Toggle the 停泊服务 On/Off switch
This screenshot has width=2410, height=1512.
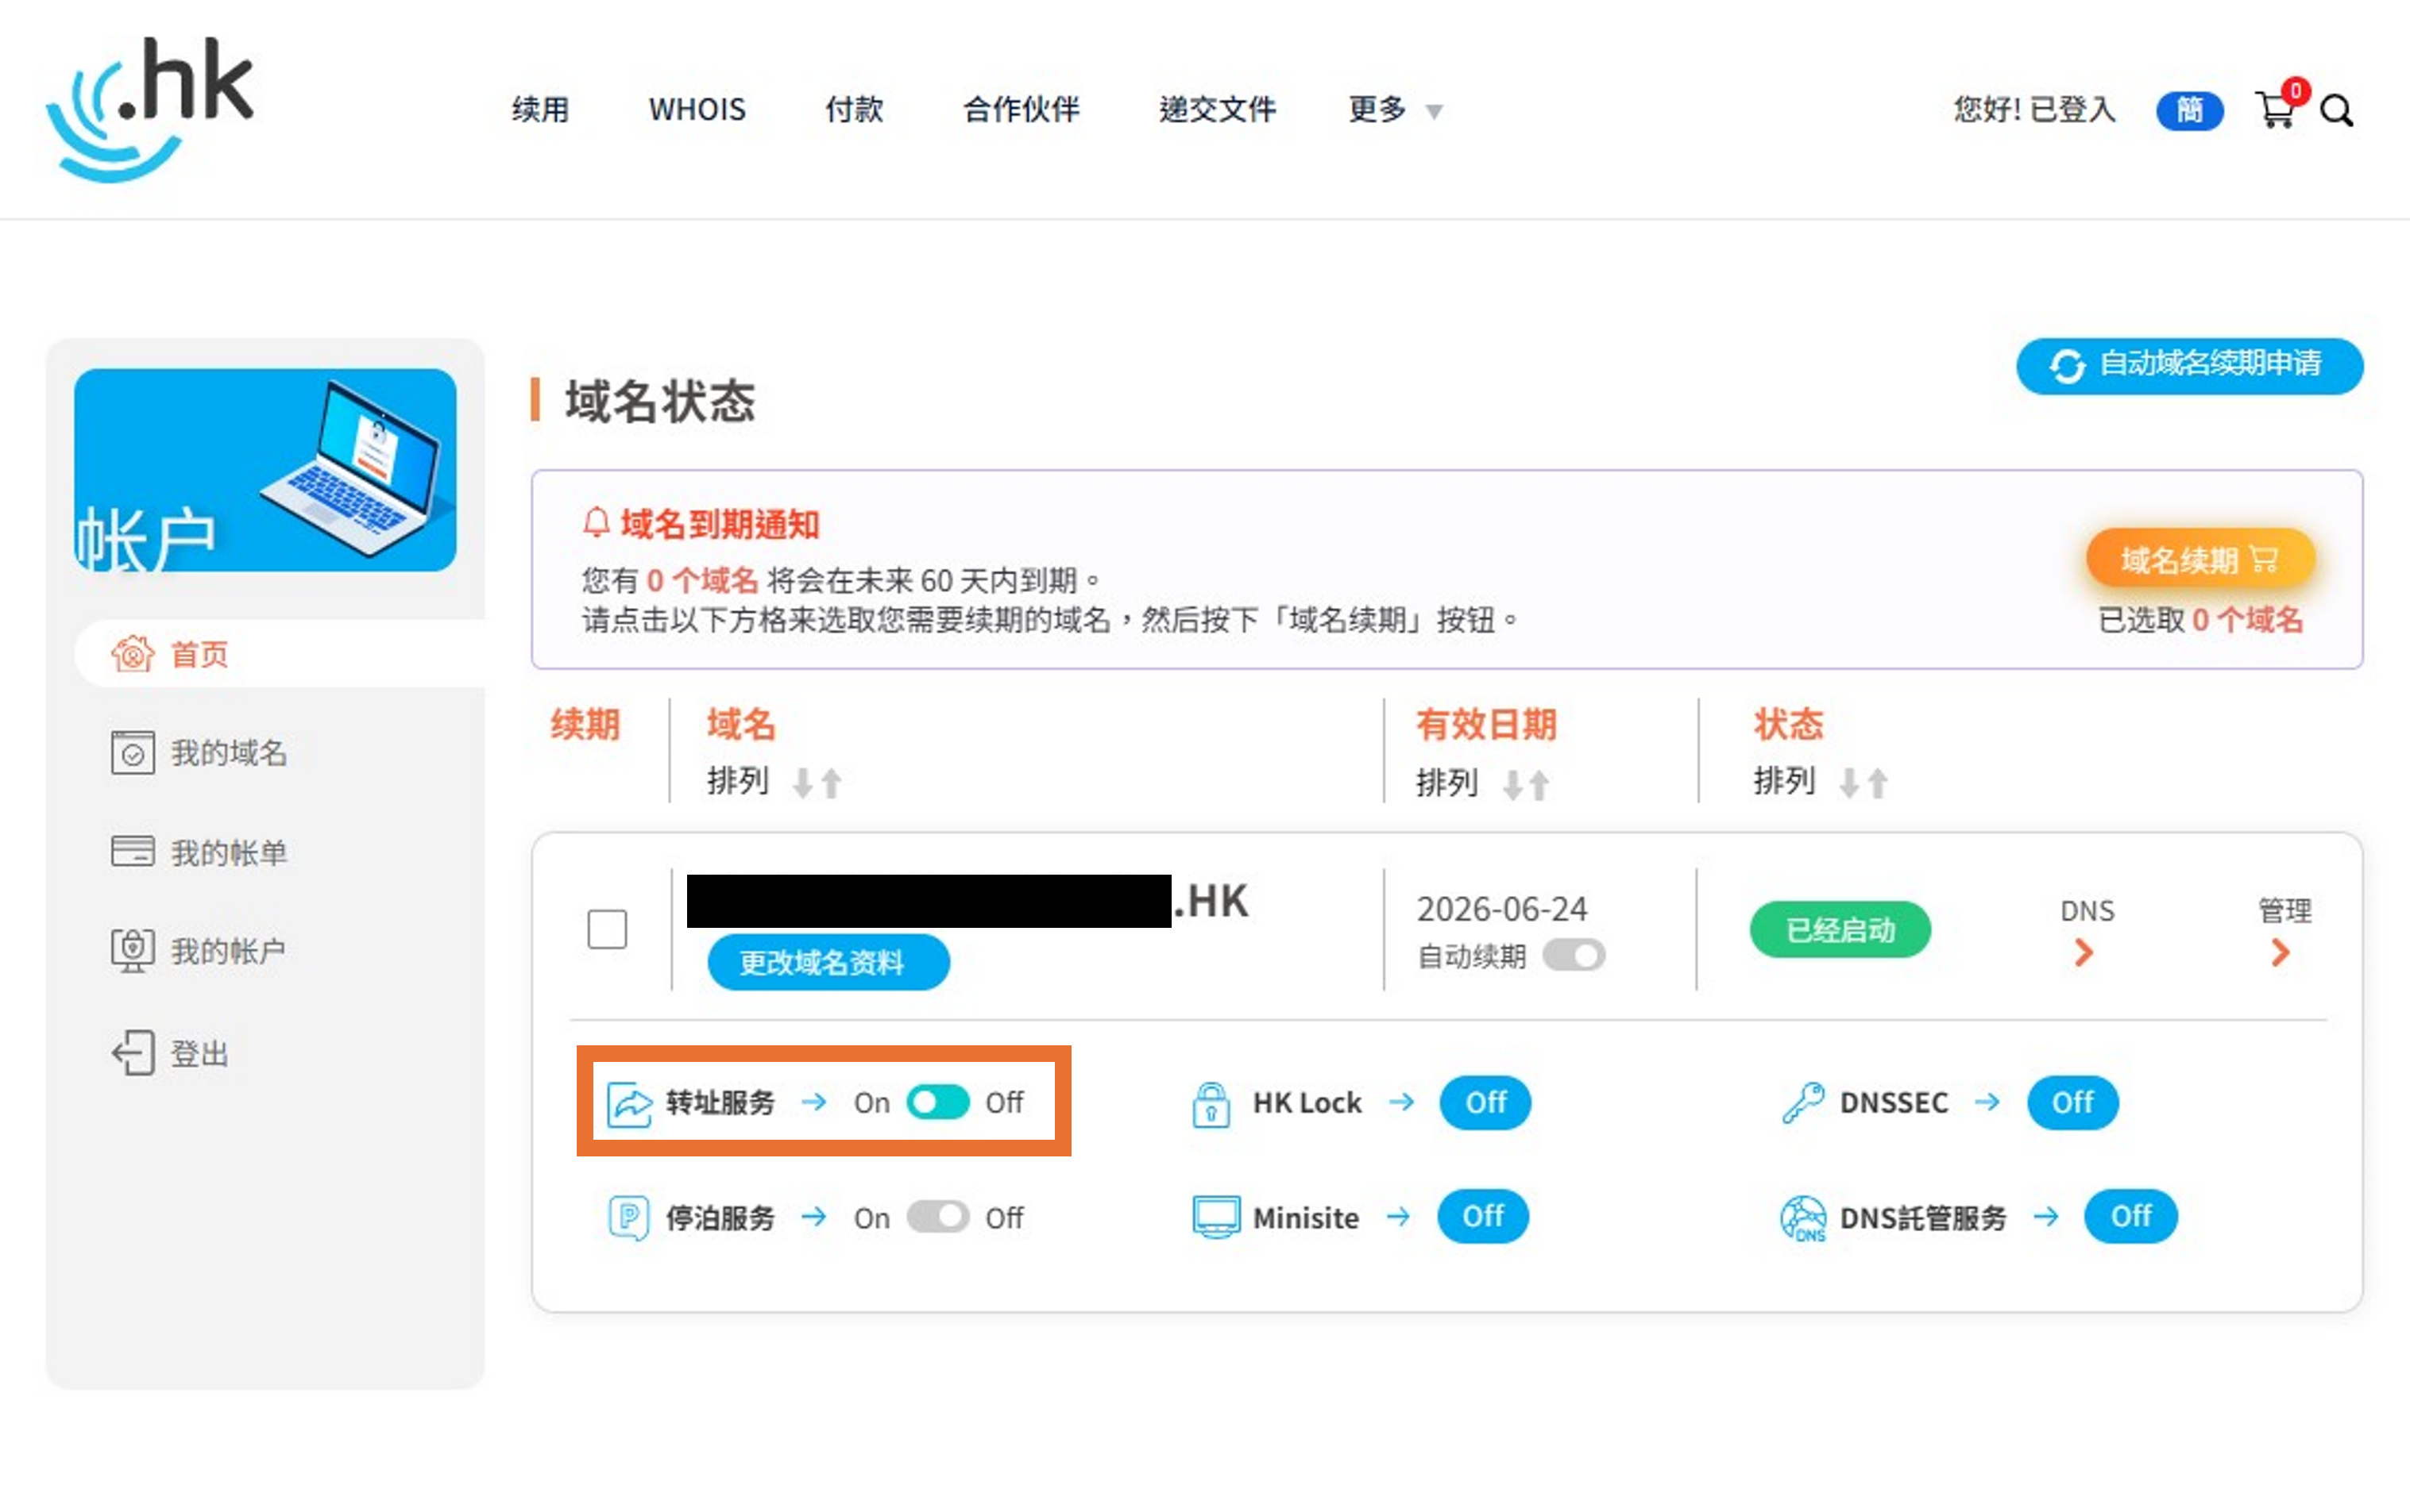point(938,1217)
